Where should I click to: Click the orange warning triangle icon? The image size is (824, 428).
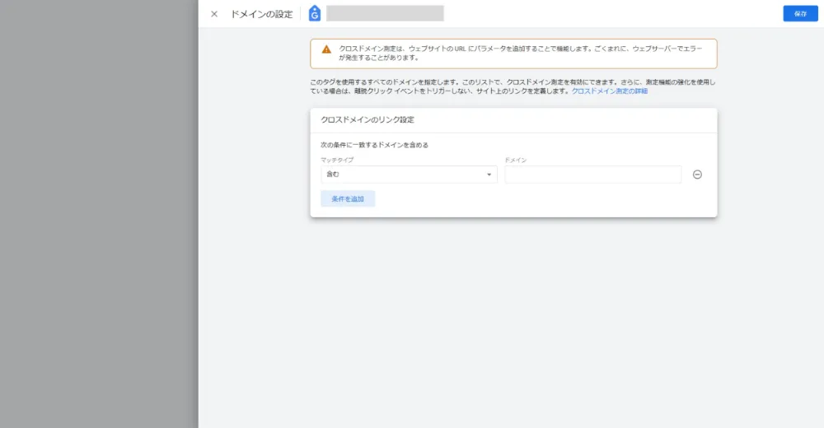pos(326,49)
